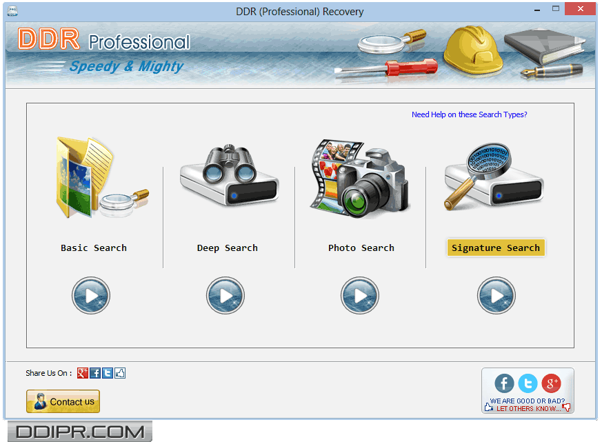This screenshot has height=442, width=602.
Task: Click the thumbs-down icon in feedback box
Action: point(566,408)
